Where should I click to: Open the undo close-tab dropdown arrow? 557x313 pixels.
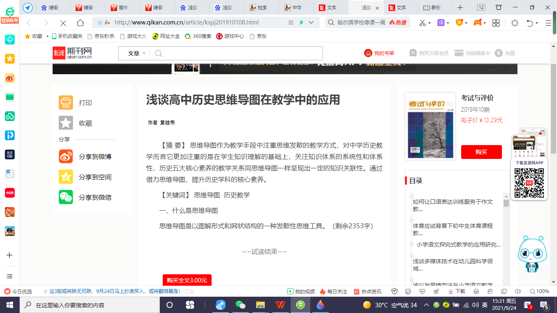(537, 23)
